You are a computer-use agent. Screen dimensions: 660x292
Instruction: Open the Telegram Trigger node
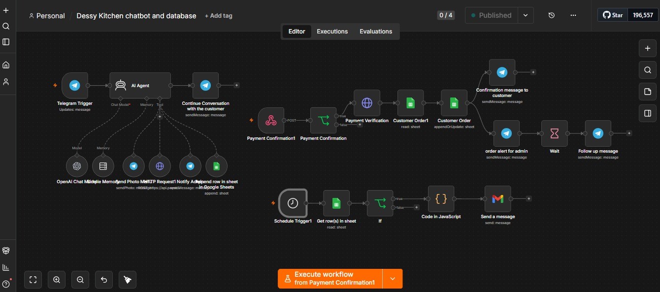tap(75, 86)
